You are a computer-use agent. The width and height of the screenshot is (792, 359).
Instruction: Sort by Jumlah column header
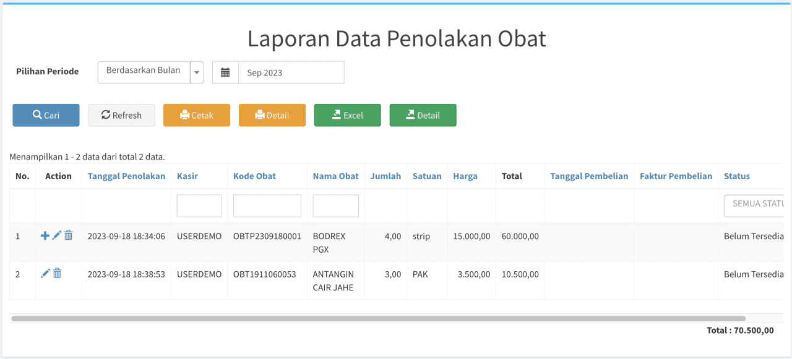pos(386,176)
